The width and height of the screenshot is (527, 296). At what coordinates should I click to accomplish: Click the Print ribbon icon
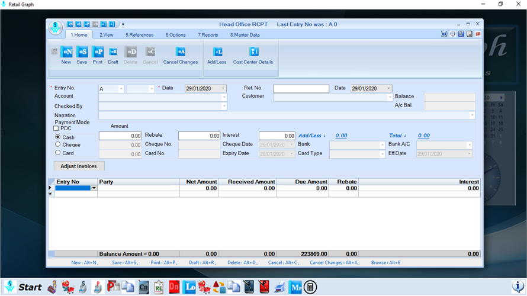click(98, 52)
